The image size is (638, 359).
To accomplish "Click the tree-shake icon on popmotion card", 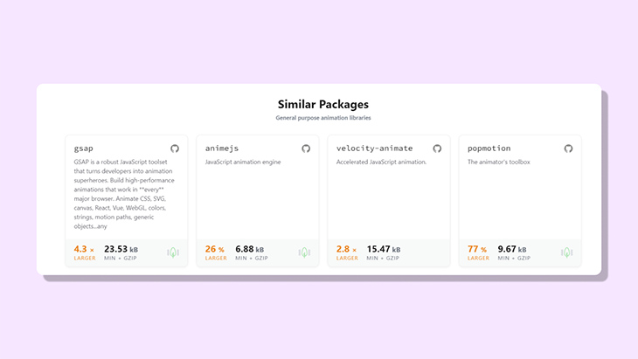I will 566,252.
